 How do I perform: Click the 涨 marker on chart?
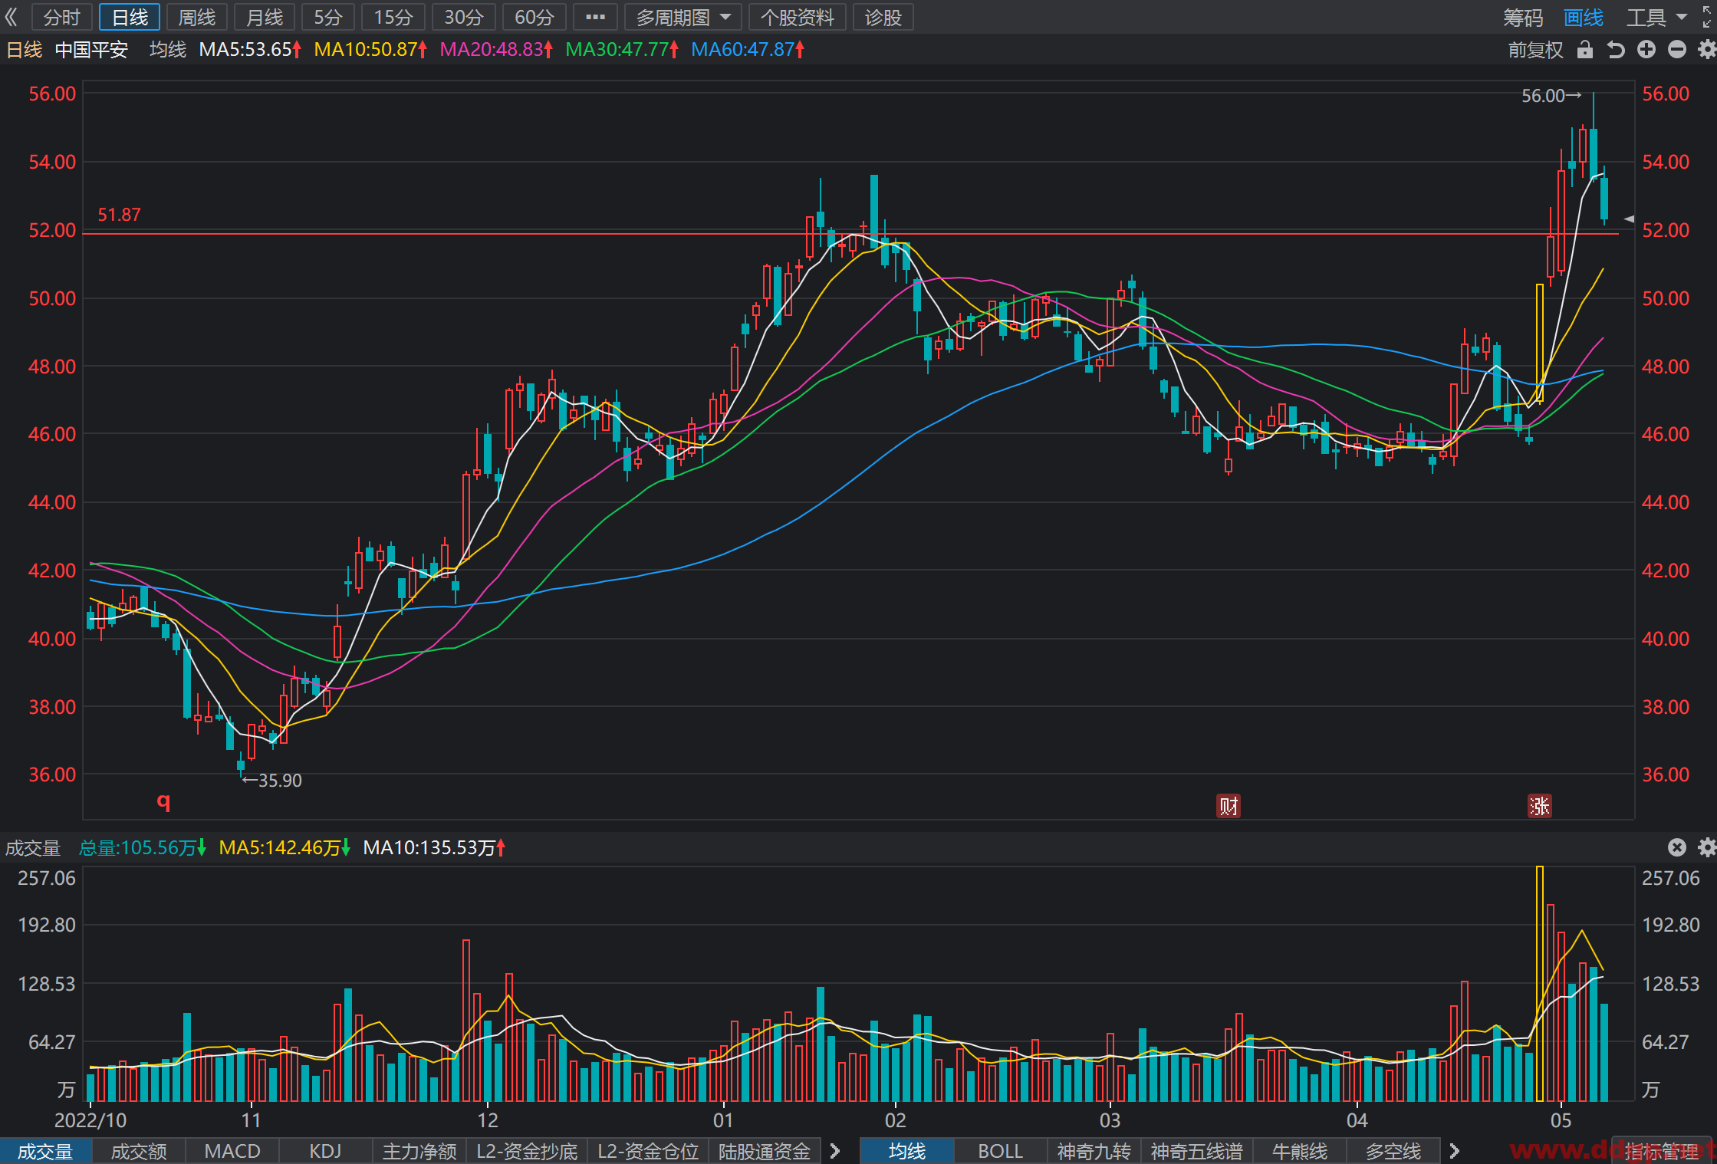[1540, 806]
